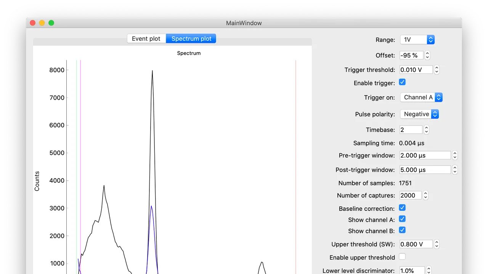Click the Number of samples value 1751
The image size is (488, 274).
click(x=405, y=183)
